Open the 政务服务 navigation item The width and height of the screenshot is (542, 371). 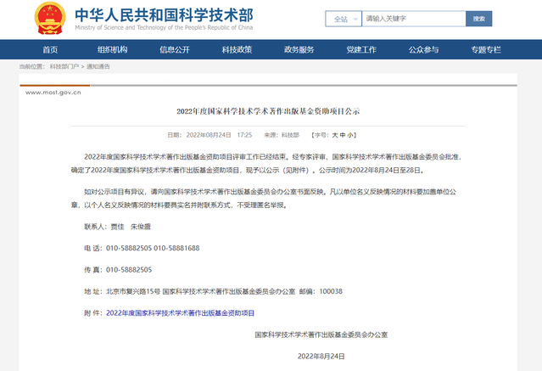(x=299, y=49)
